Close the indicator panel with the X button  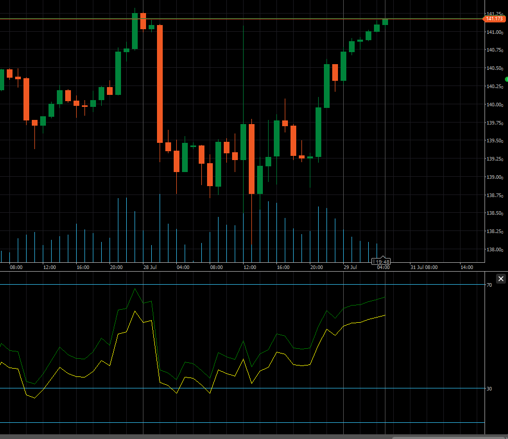click(501, 278)
